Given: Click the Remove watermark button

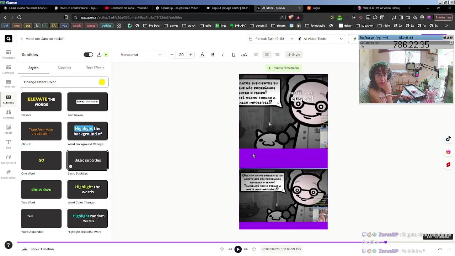Looking at the screenshot, I should tap(283, 68).
